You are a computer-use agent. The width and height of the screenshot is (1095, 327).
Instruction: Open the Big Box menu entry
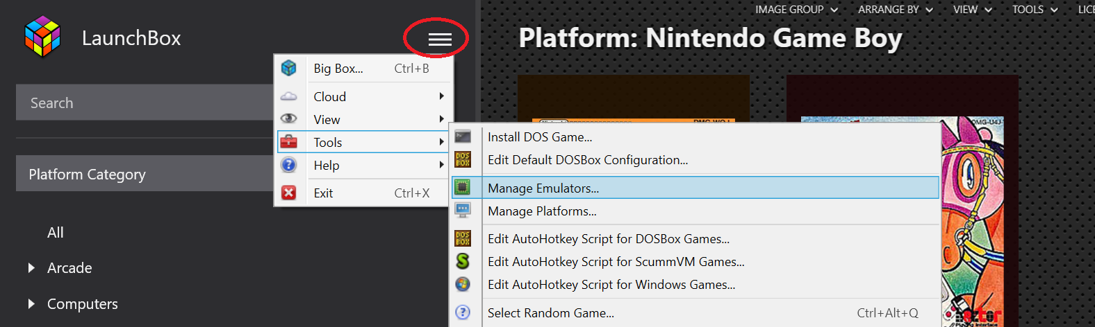[364, 68]
